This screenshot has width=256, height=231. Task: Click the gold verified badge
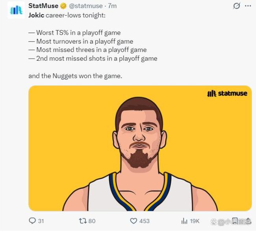[63, 6]
